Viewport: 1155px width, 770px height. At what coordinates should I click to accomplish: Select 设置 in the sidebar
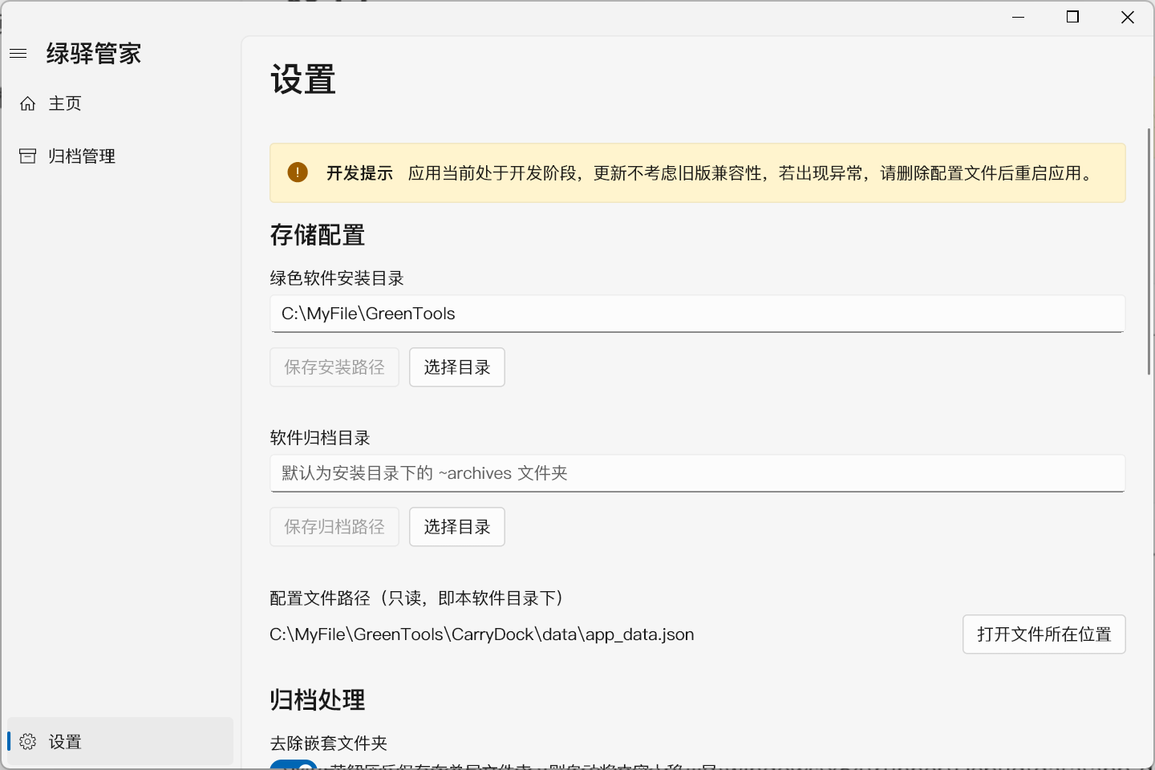64,742
